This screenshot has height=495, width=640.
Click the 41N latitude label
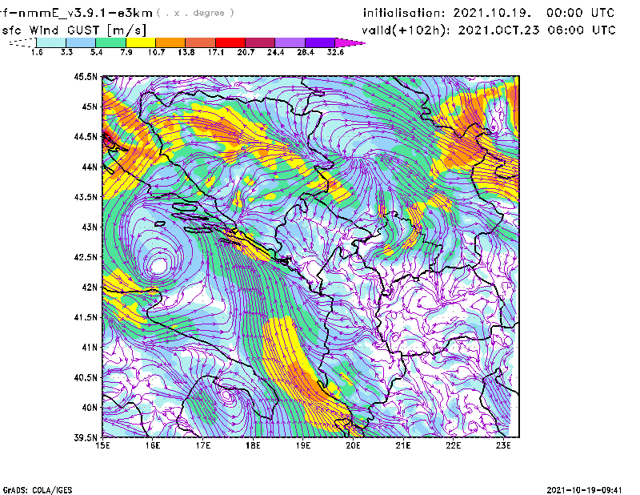click(90, 347)
